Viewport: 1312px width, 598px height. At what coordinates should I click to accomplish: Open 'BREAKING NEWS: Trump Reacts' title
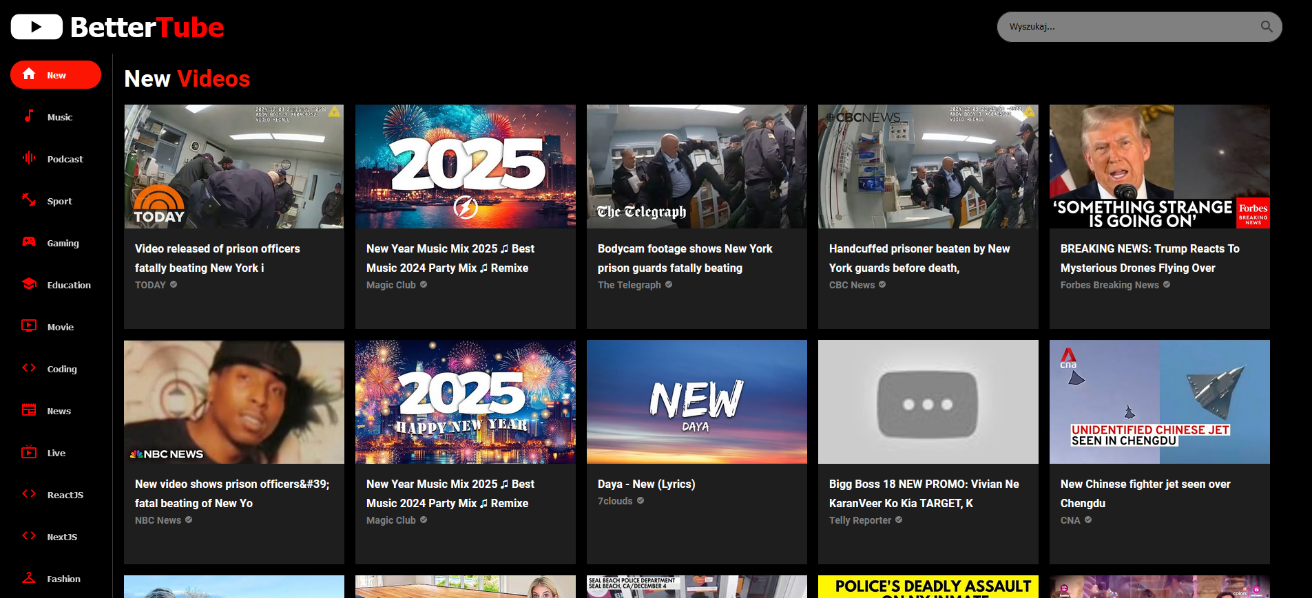coord(1150,258)
